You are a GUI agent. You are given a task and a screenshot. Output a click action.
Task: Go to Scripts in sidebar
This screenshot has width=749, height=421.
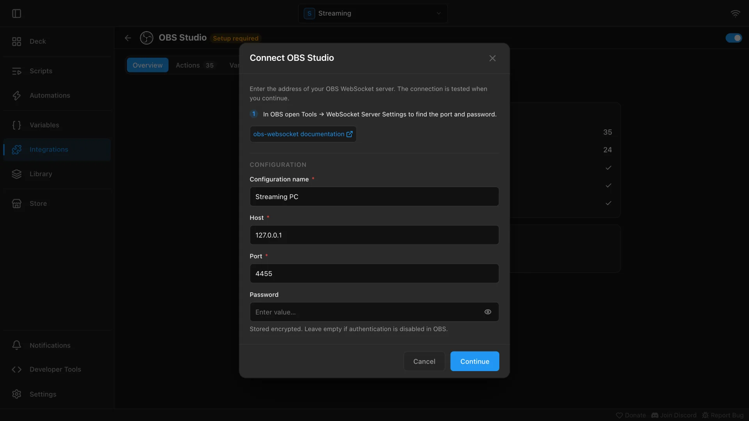[x=57, y=71]
